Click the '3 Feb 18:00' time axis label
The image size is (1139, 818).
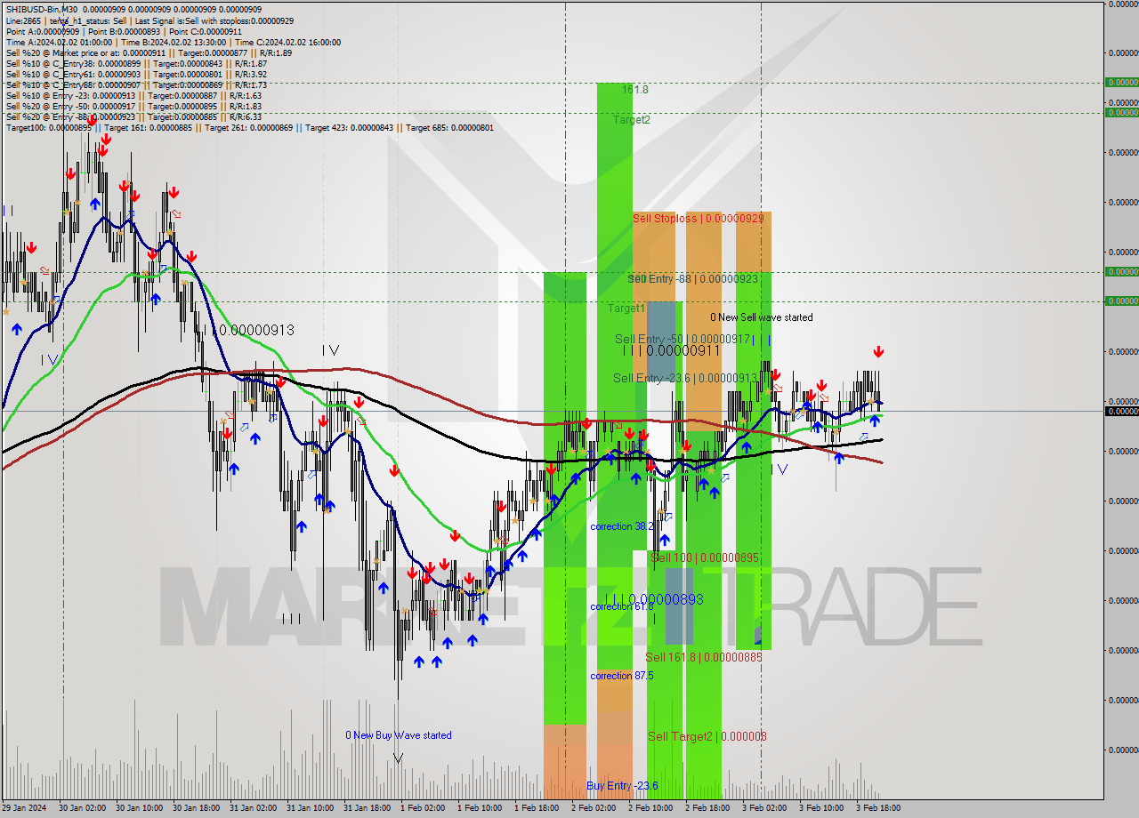click(x=878, y=808)
